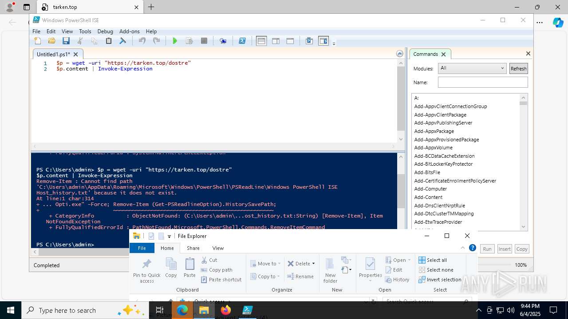Click the Copy icon in ISE toolbar

(x=95, y=41)
